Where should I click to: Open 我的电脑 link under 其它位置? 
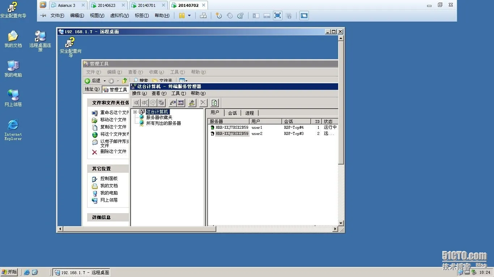pos(109,193)
